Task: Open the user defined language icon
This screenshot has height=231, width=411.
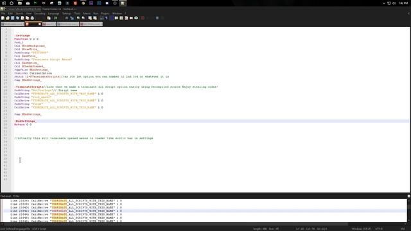Action: click(116, 18)
